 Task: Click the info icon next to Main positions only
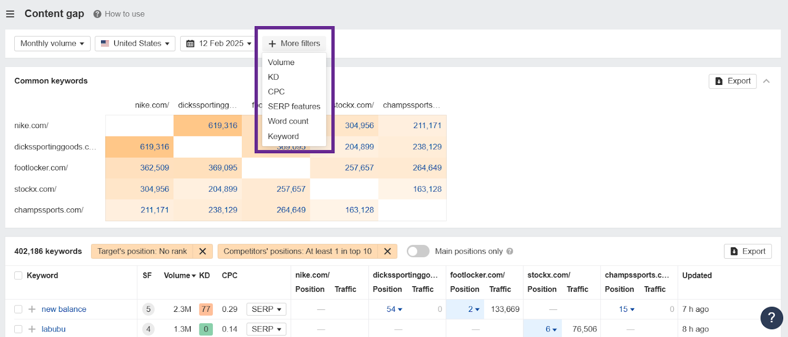[x=510, y=251]
